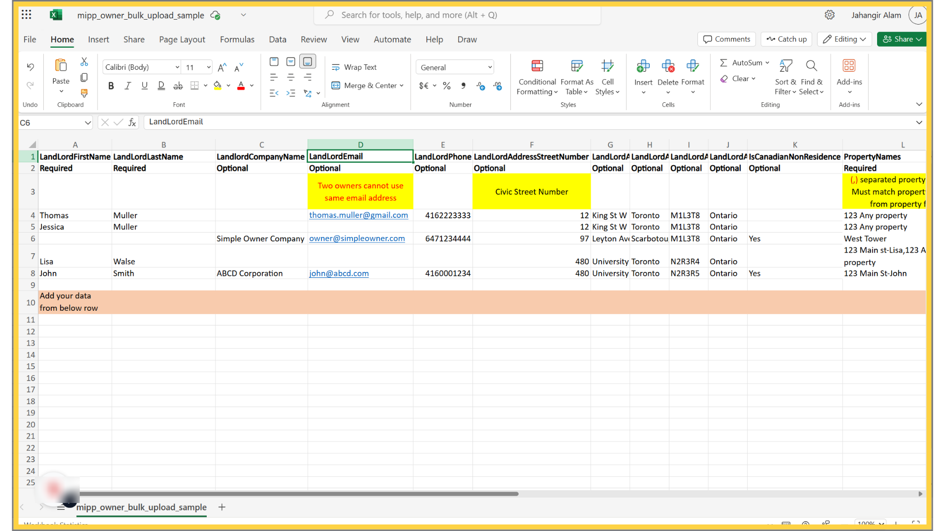Image resolution: width=945 pixels, height=531 pixels.
Task: Toggle Underline formatting
Action: click(x=145, y=86)
